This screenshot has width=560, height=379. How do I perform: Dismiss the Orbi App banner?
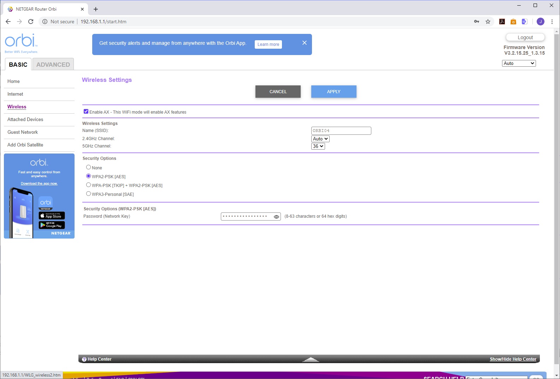[305, 43]
